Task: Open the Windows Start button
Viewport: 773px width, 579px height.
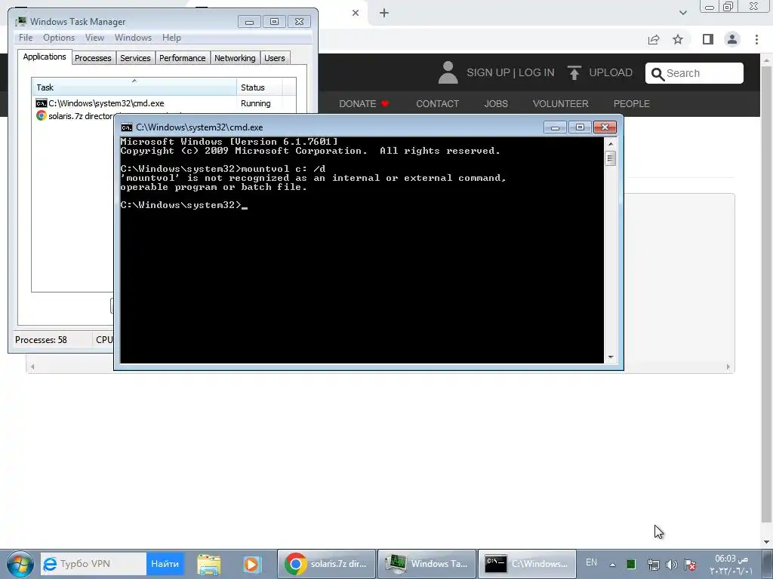Action: [20, 564]
